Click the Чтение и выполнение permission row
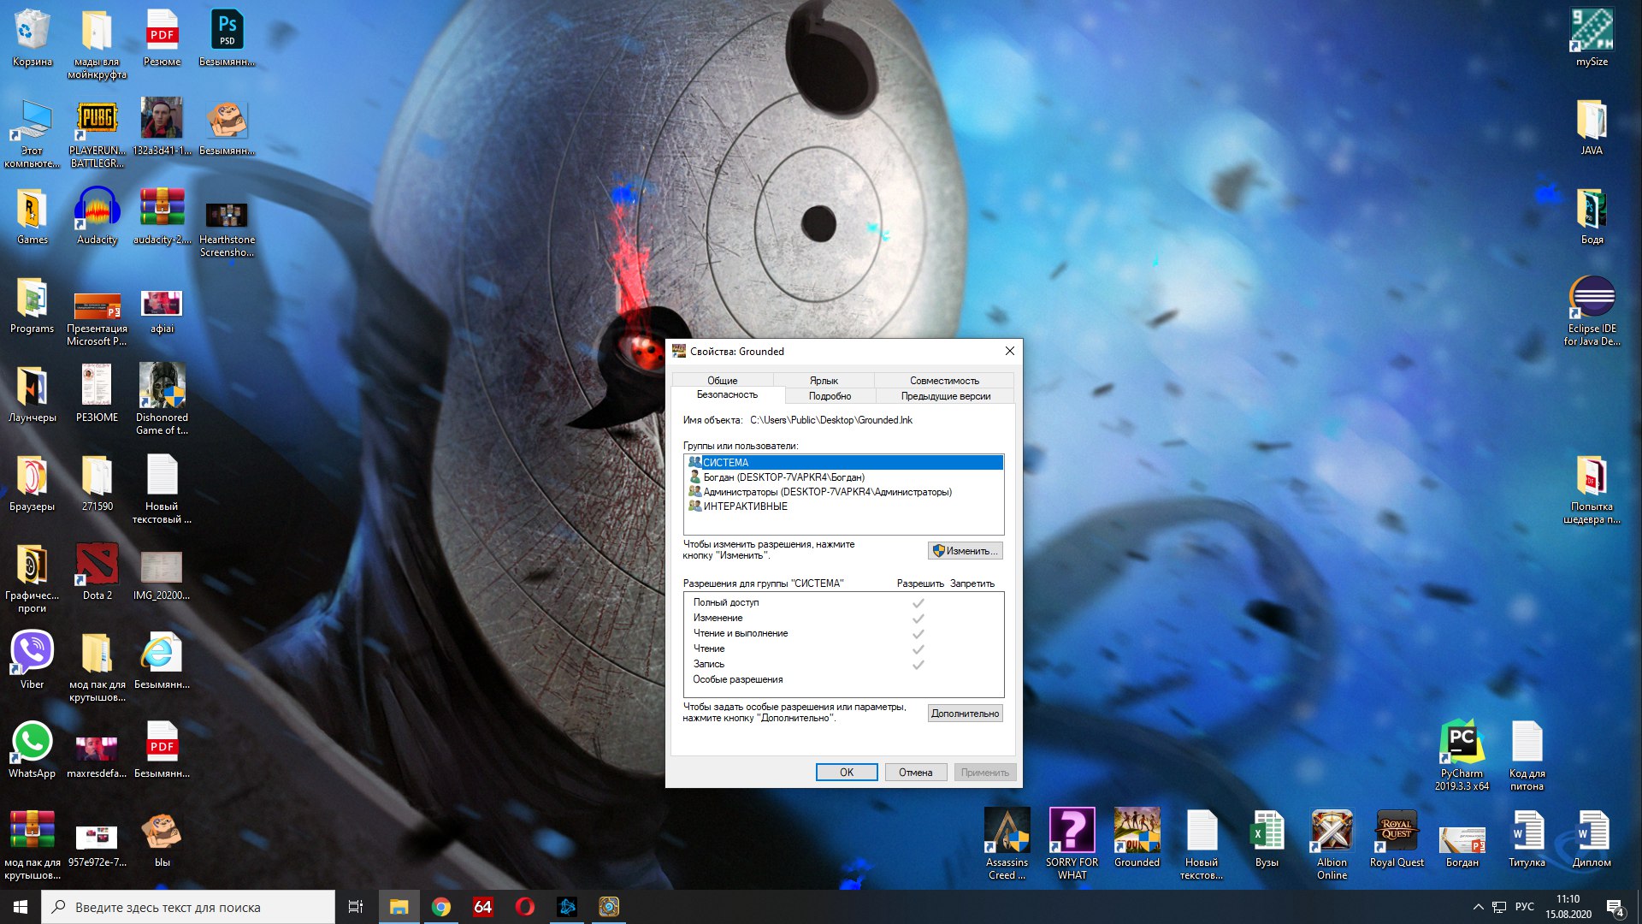The height and width of the screenshot is (924, 1642). click(844, 633)
